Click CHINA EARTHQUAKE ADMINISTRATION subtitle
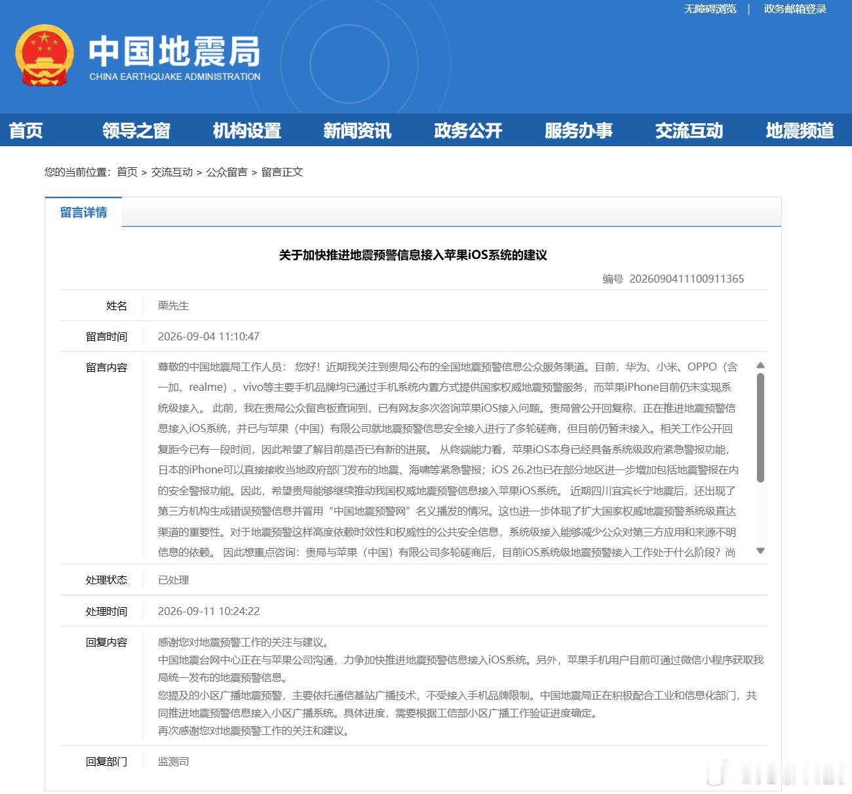Screen dimensions: 852x794 (175, 77)
